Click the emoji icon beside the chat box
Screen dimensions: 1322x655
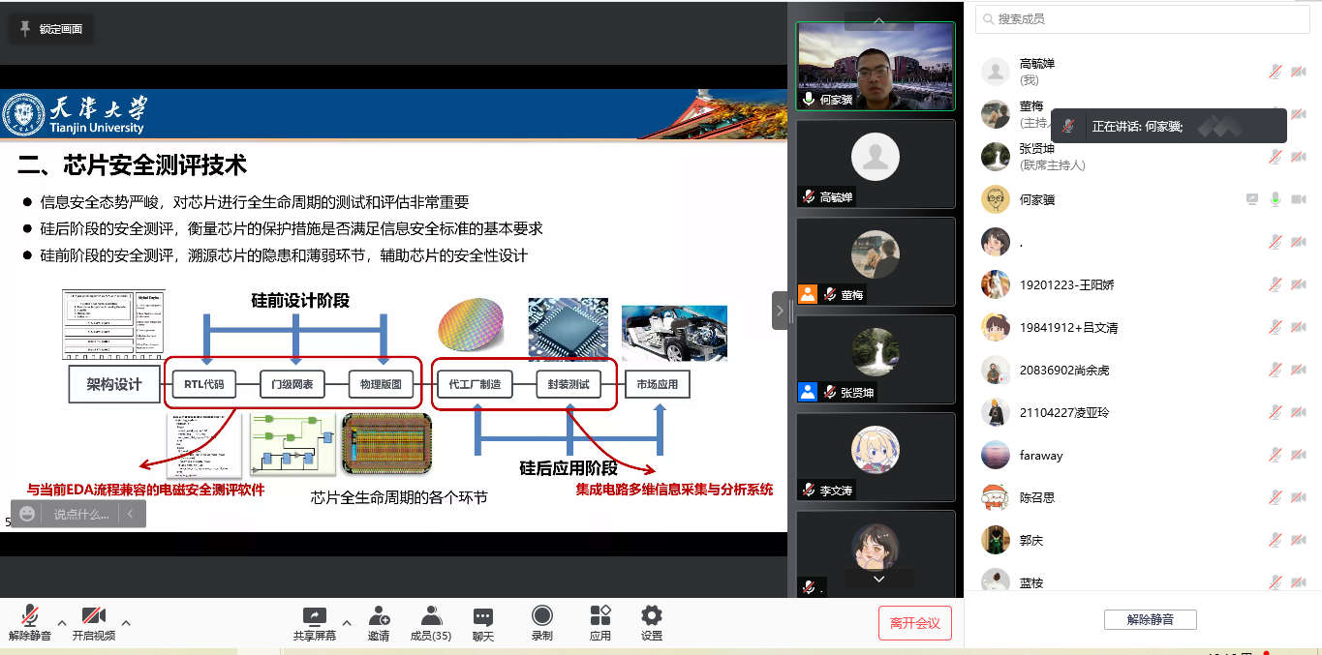point(26,515)
